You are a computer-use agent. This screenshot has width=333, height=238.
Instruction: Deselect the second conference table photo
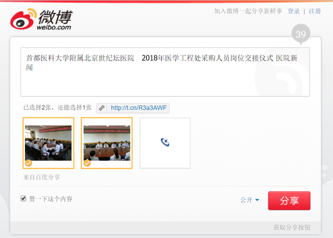pos(107,143)
